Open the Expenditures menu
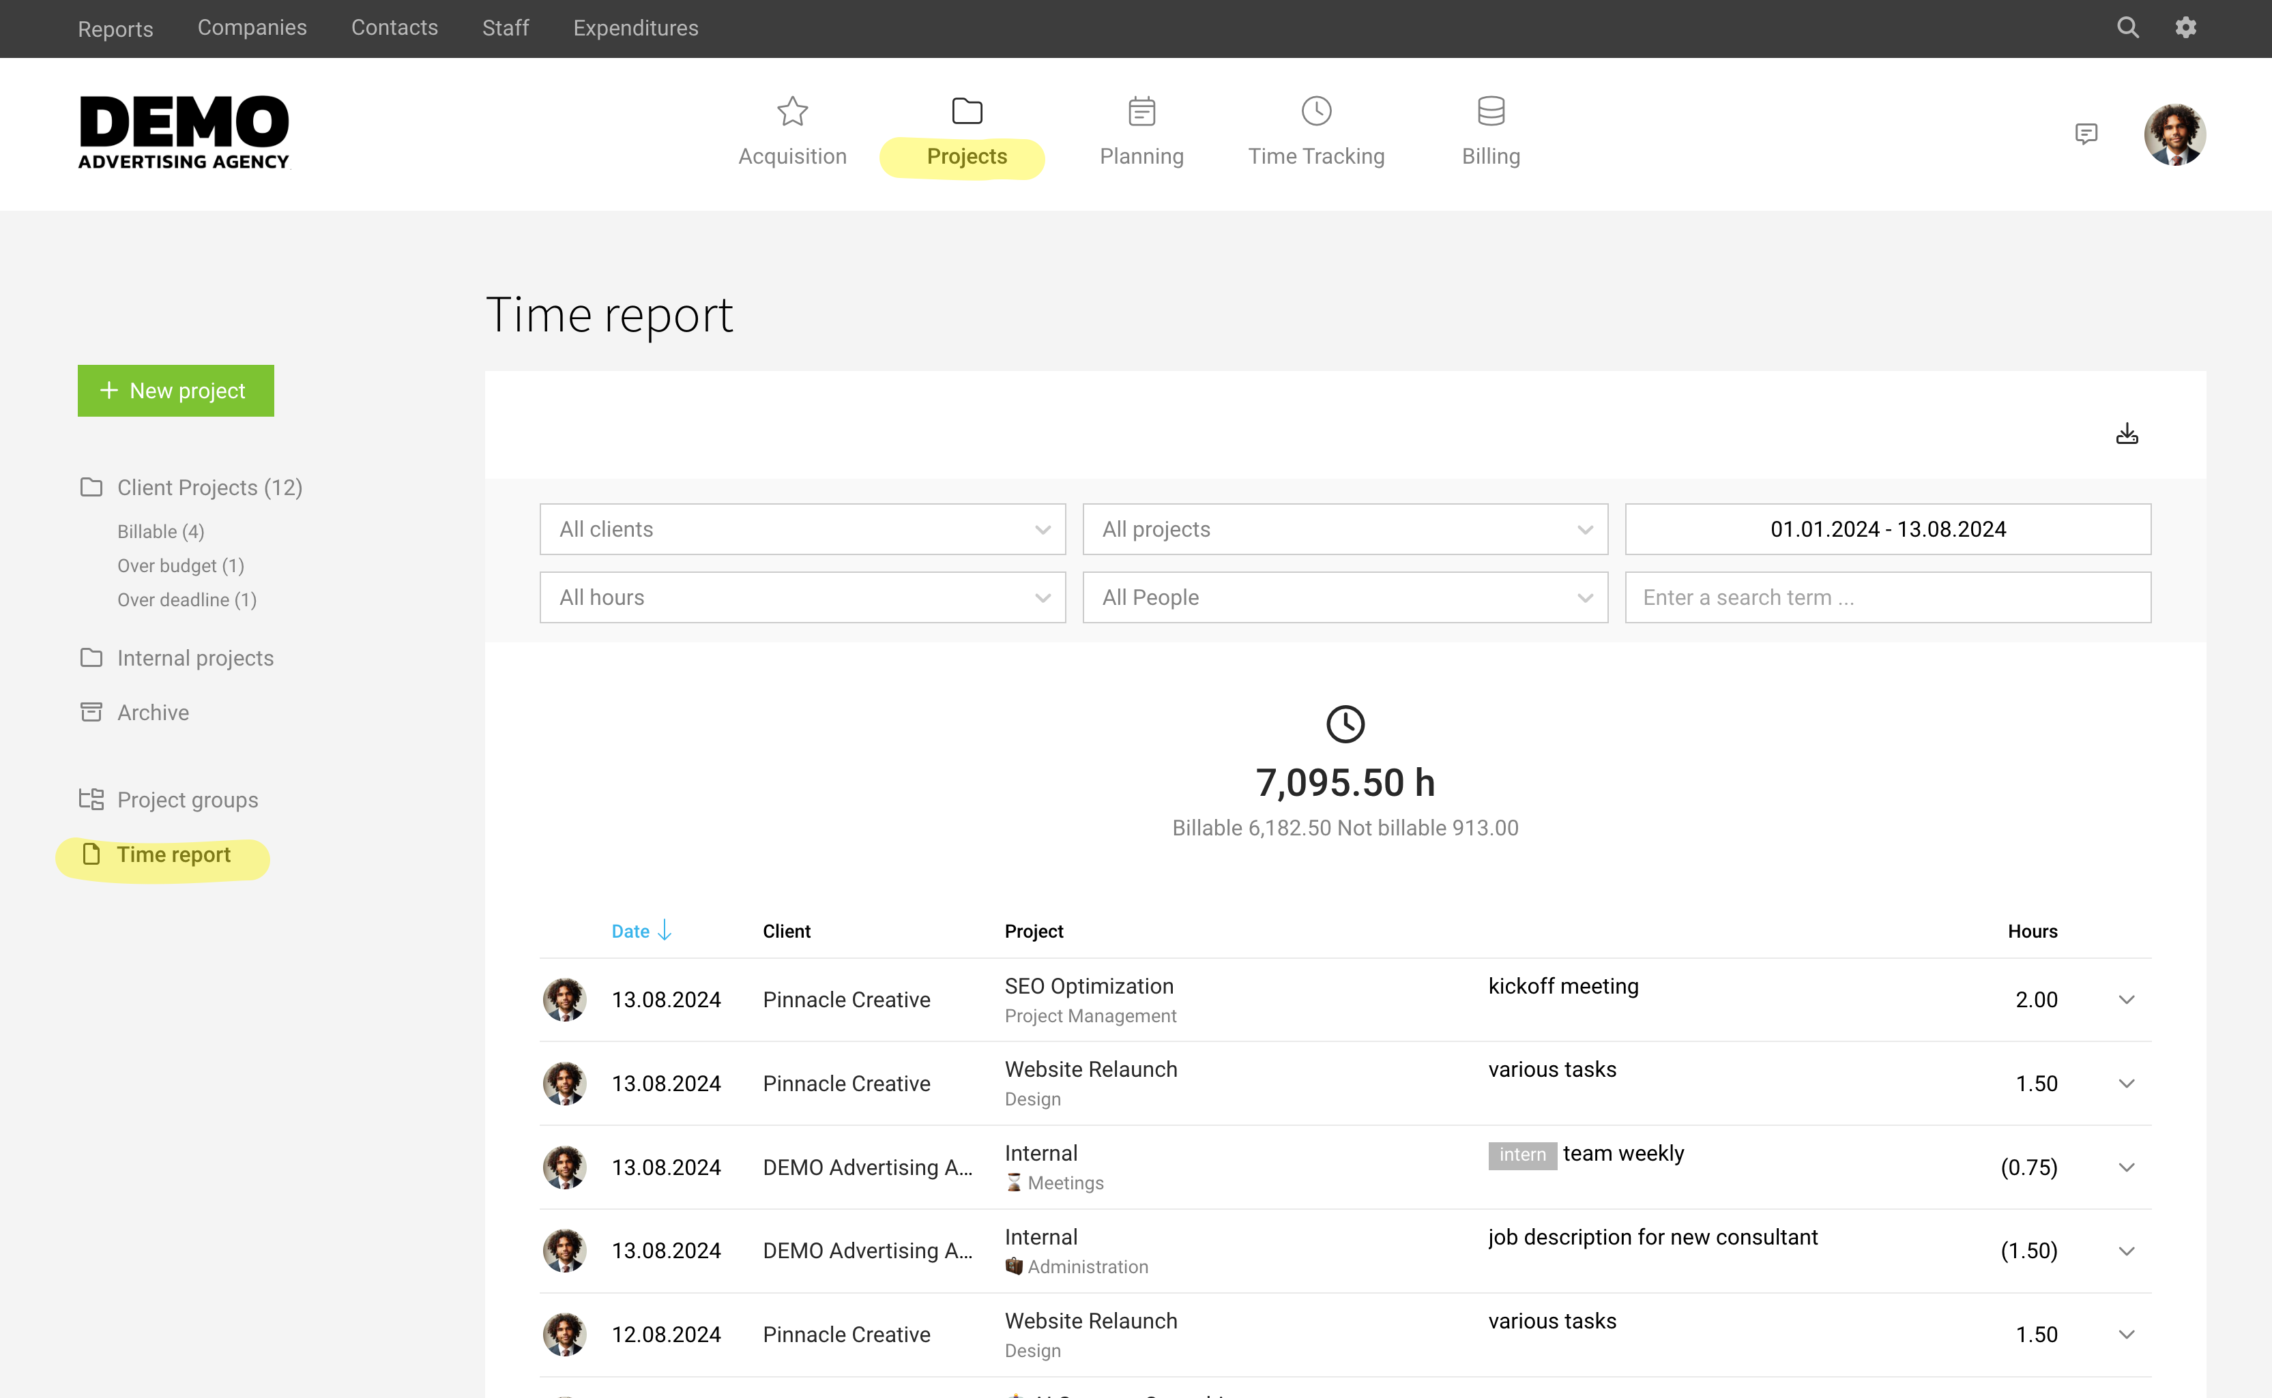This screenshot has width=2272, height=1398. coord(635,28)
